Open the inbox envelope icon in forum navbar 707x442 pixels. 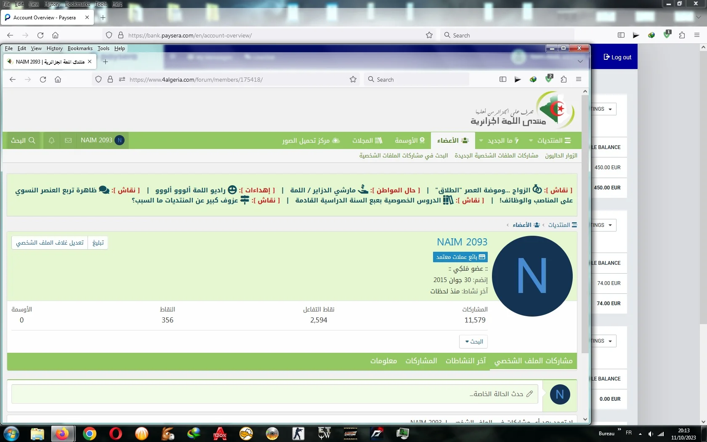point(68,141)
